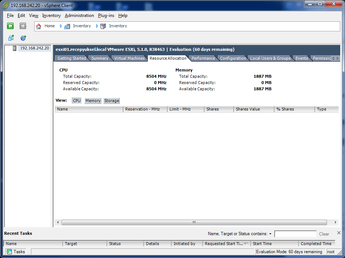This screenshot has width=345, height=258.
Task: Click the Clear filter button
Action: click(324, 234)
